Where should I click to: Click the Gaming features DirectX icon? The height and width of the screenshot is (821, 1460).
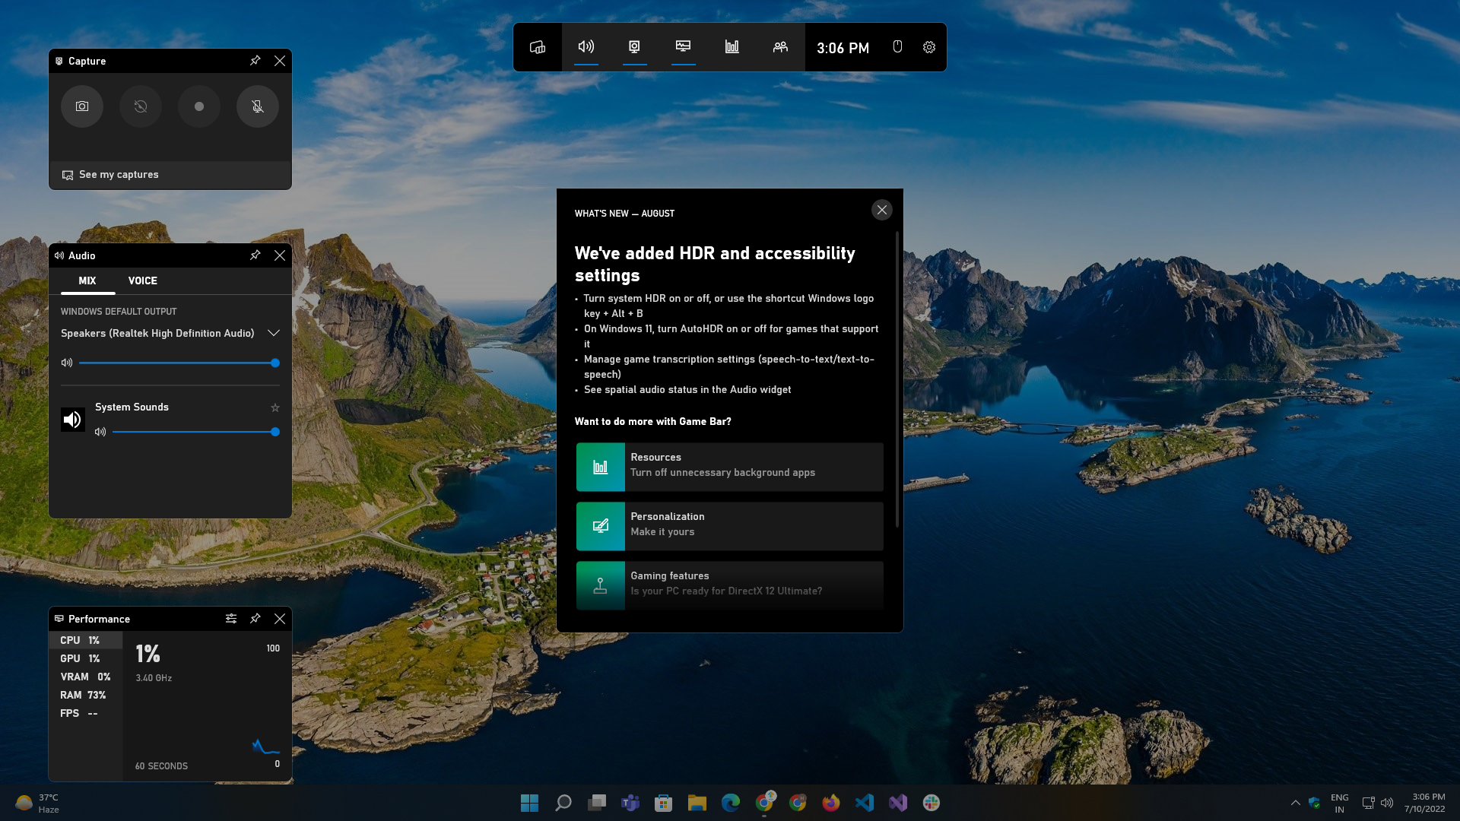pos(600,583)
